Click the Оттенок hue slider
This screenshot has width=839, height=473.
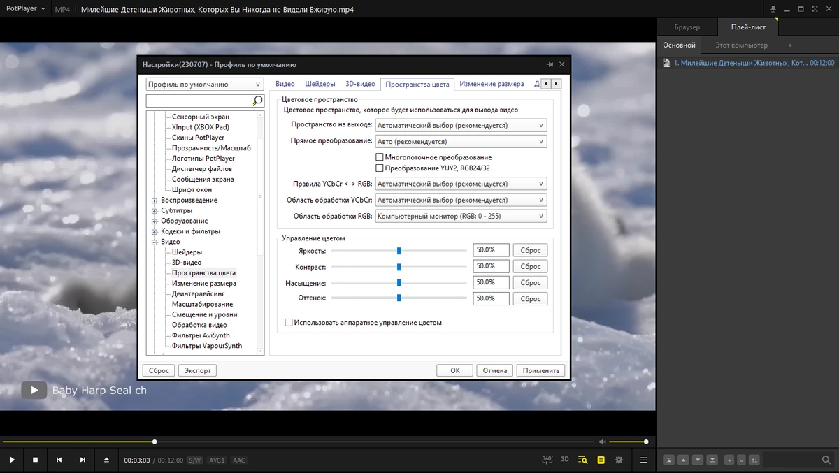pyautogui.click(x=399, y=298)
